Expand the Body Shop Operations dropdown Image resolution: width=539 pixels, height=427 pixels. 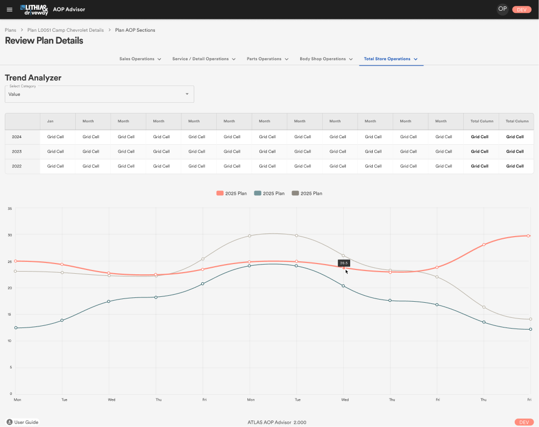pyautogui.click(x=326, y=59)
